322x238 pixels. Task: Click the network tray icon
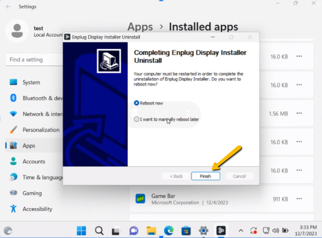(266, 231)
